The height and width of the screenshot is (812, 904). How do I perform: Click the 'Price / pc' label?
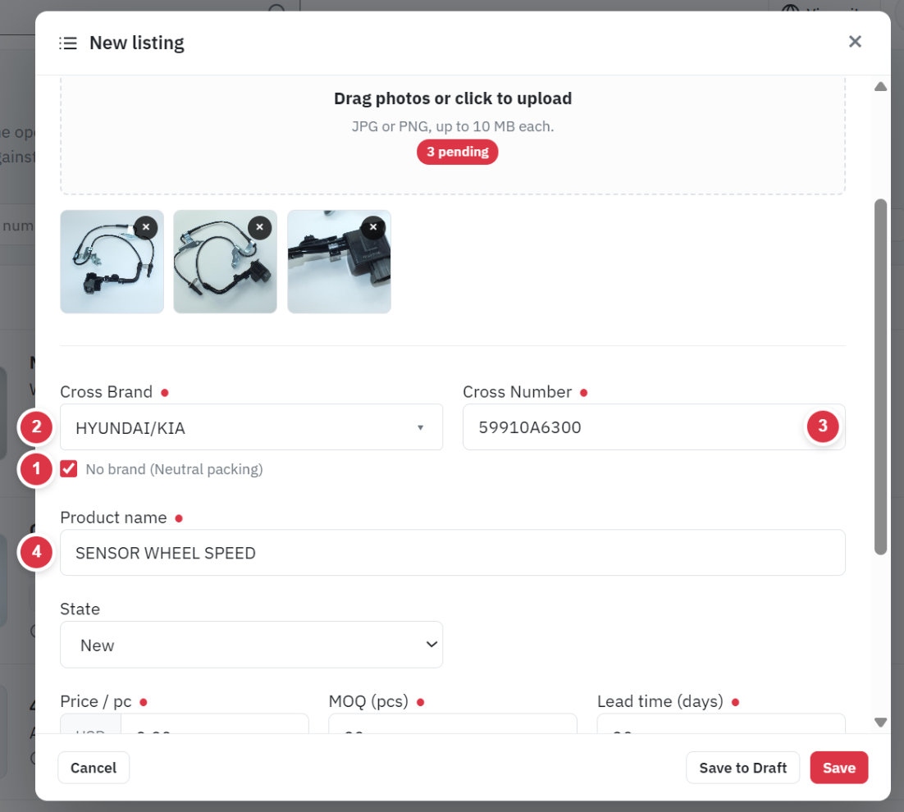pyautogui.click(x=96, y=701)
